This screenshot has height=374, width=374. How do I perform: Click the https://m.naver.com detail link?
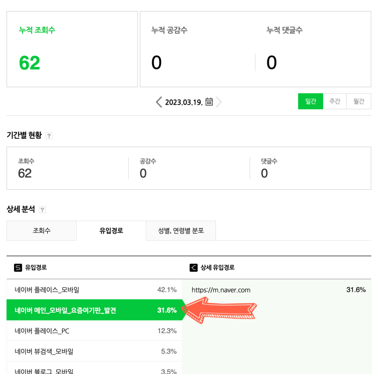click(x=221, y=290)
